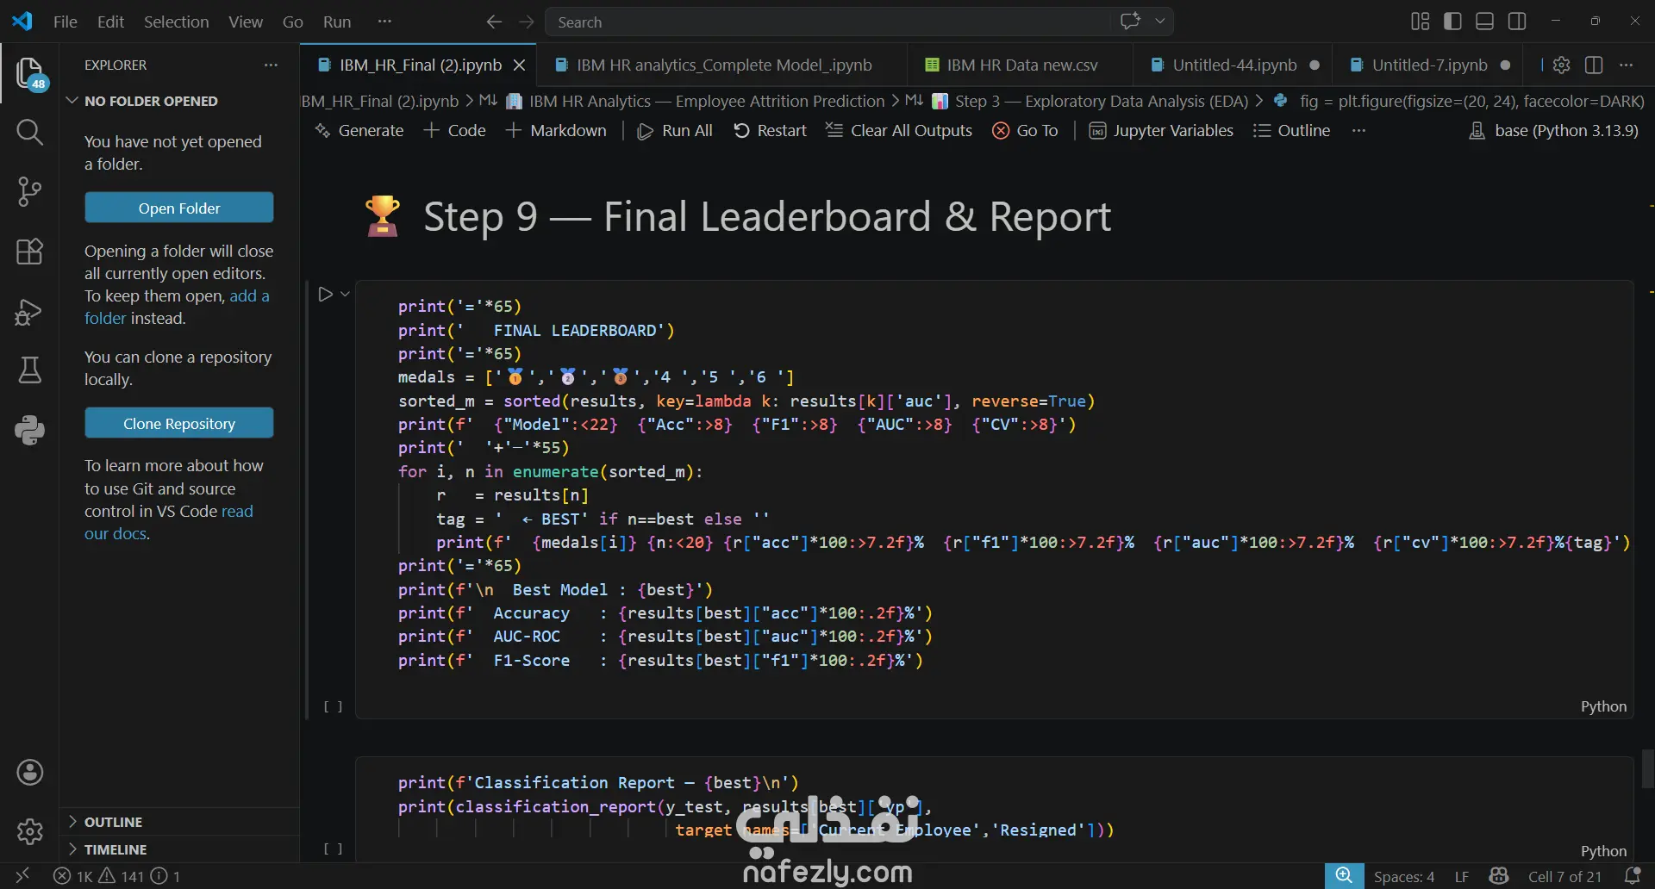Expand run options arrow beside cell run button
The width and height of the screenshot is (1655, 889).
coord(345,295)
